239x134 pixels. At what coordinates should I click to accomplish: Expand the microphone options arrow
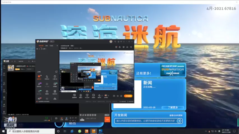pos(102,96)
